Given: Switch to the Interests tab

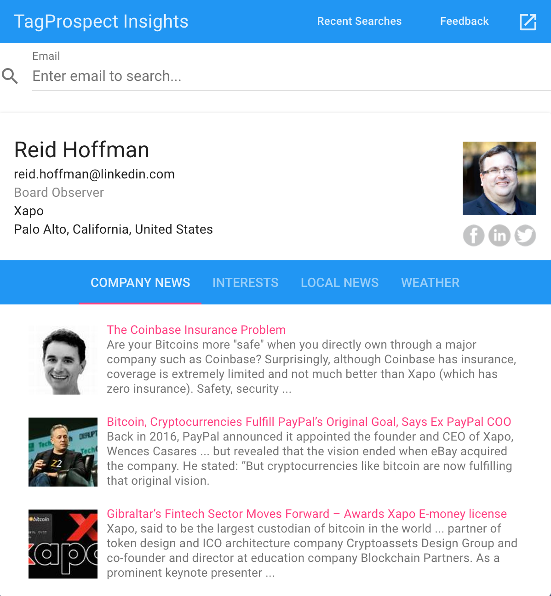Looking at the screenshot, I should coord(246,282).
